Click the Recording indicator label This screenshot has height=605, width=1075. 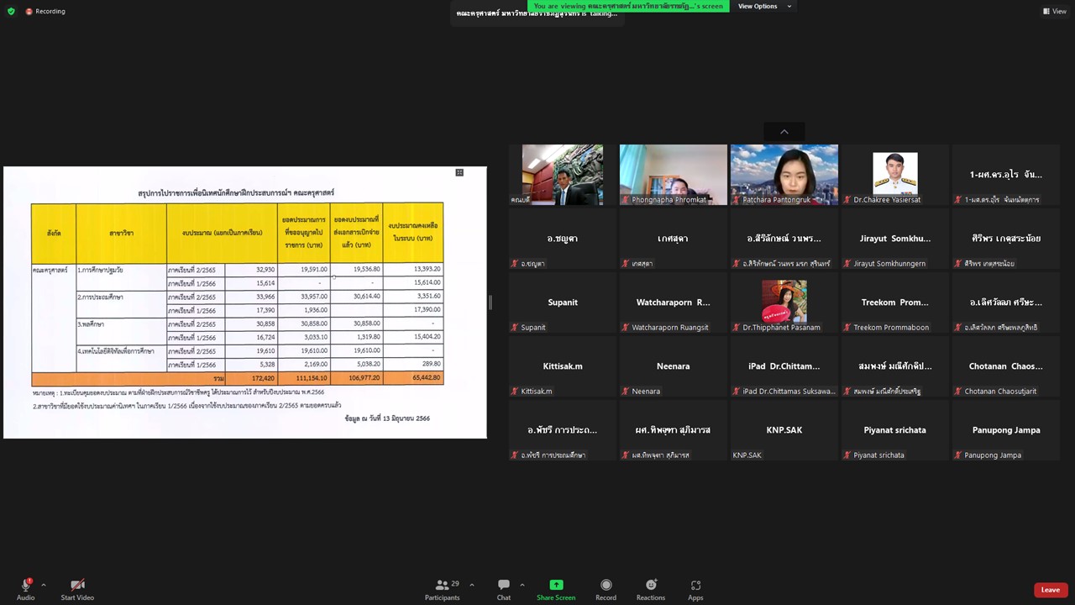50,11
